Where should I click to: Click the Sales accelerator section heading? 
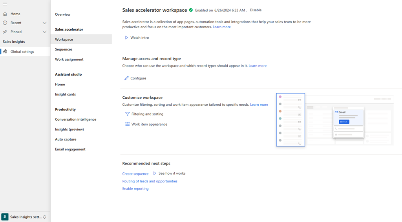[69, 29]
